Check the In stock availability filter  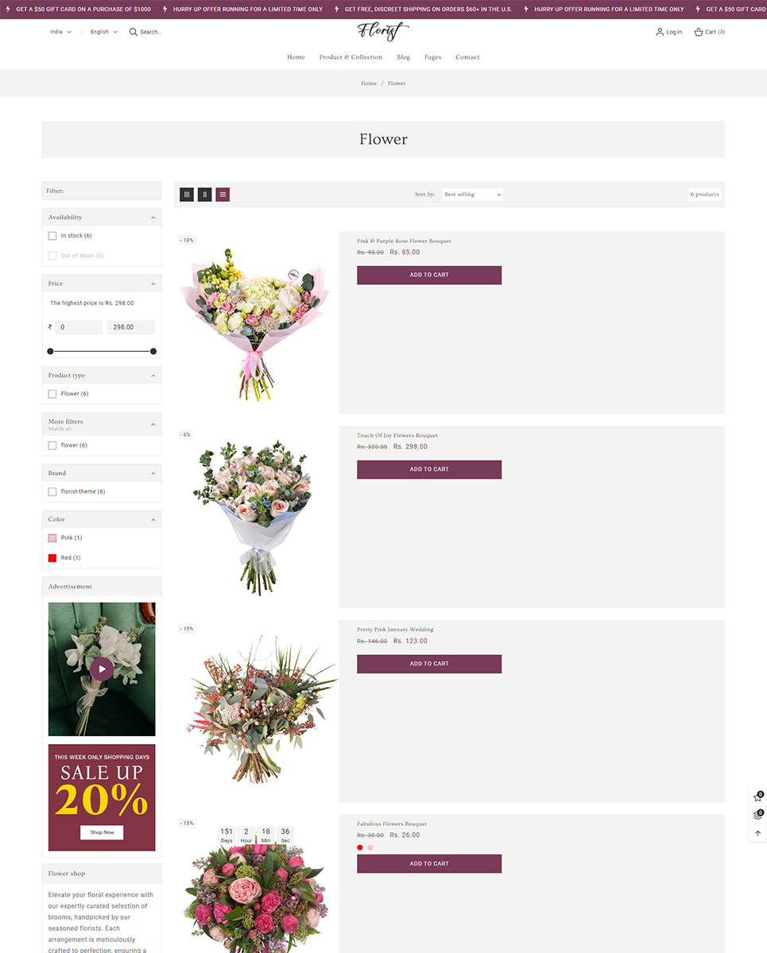52,236
